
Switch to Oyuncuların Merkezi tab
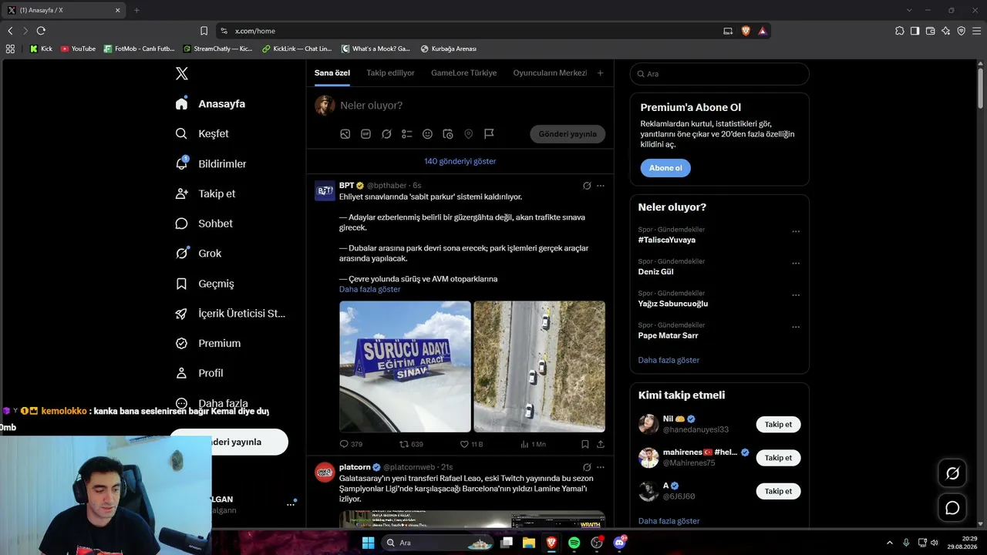550,73
